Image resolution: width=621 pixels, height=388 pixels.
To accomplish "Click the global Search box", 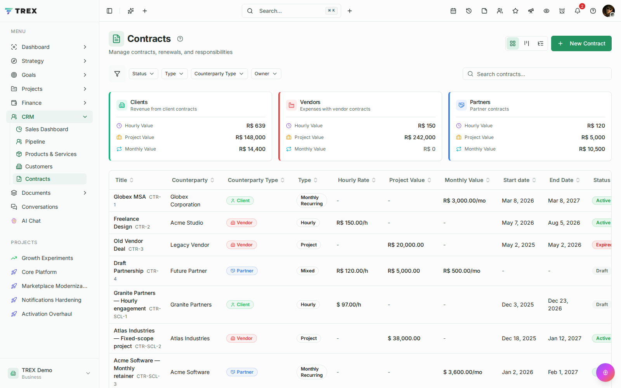I will (291, 11).
